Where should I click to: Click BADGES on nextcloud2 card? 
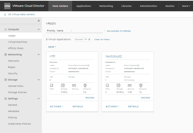pos(146,98)
